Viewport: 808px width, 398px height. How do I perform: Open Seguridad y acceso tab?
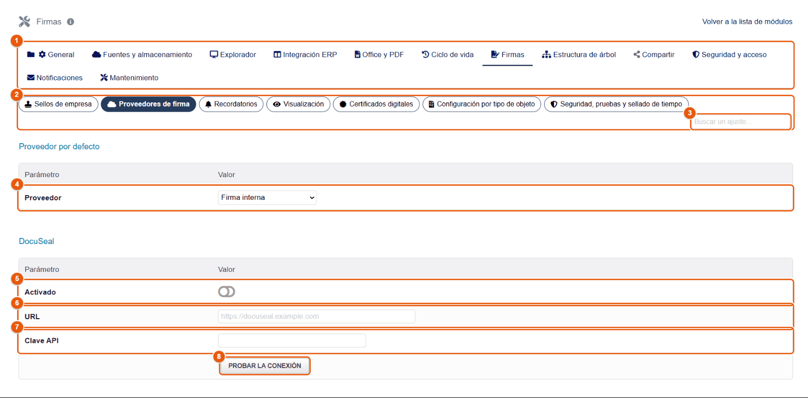tap(729, 55)
